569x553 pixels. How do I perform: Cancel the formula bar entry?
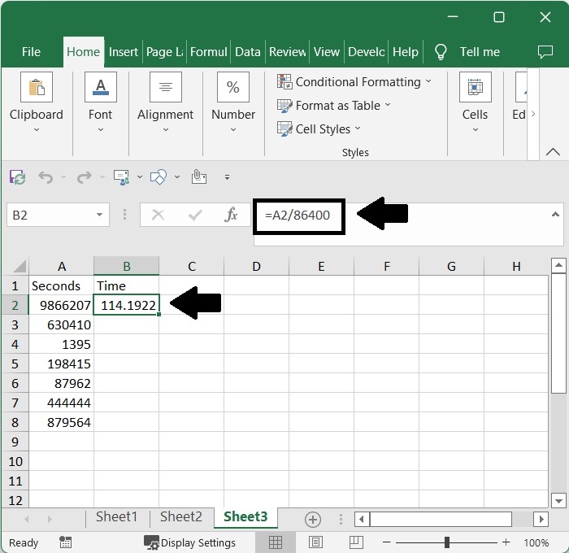click(159, 215)
